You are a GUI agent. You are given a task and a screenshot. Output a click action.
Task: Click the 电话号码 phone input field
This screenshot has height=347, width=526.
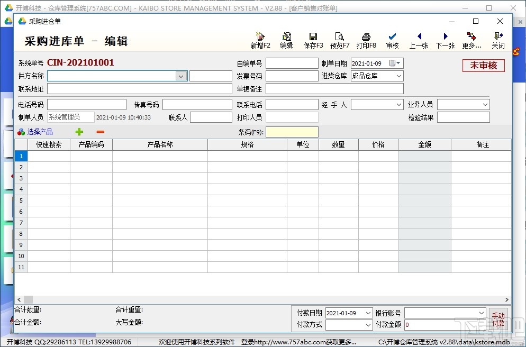[x=87, y=105]
